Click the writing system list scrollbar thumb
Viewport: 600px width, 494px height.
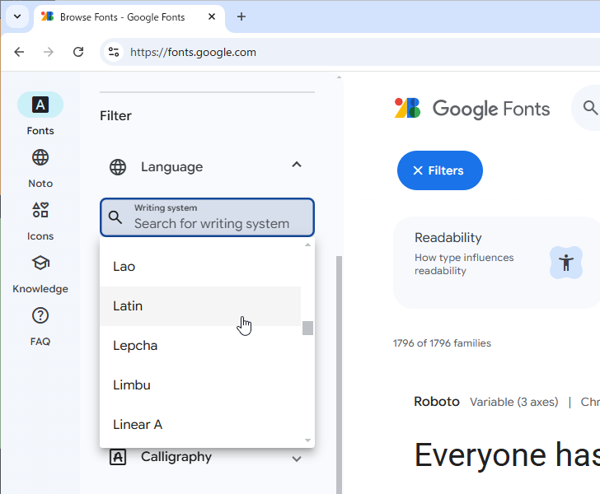(x=307, y=329)
